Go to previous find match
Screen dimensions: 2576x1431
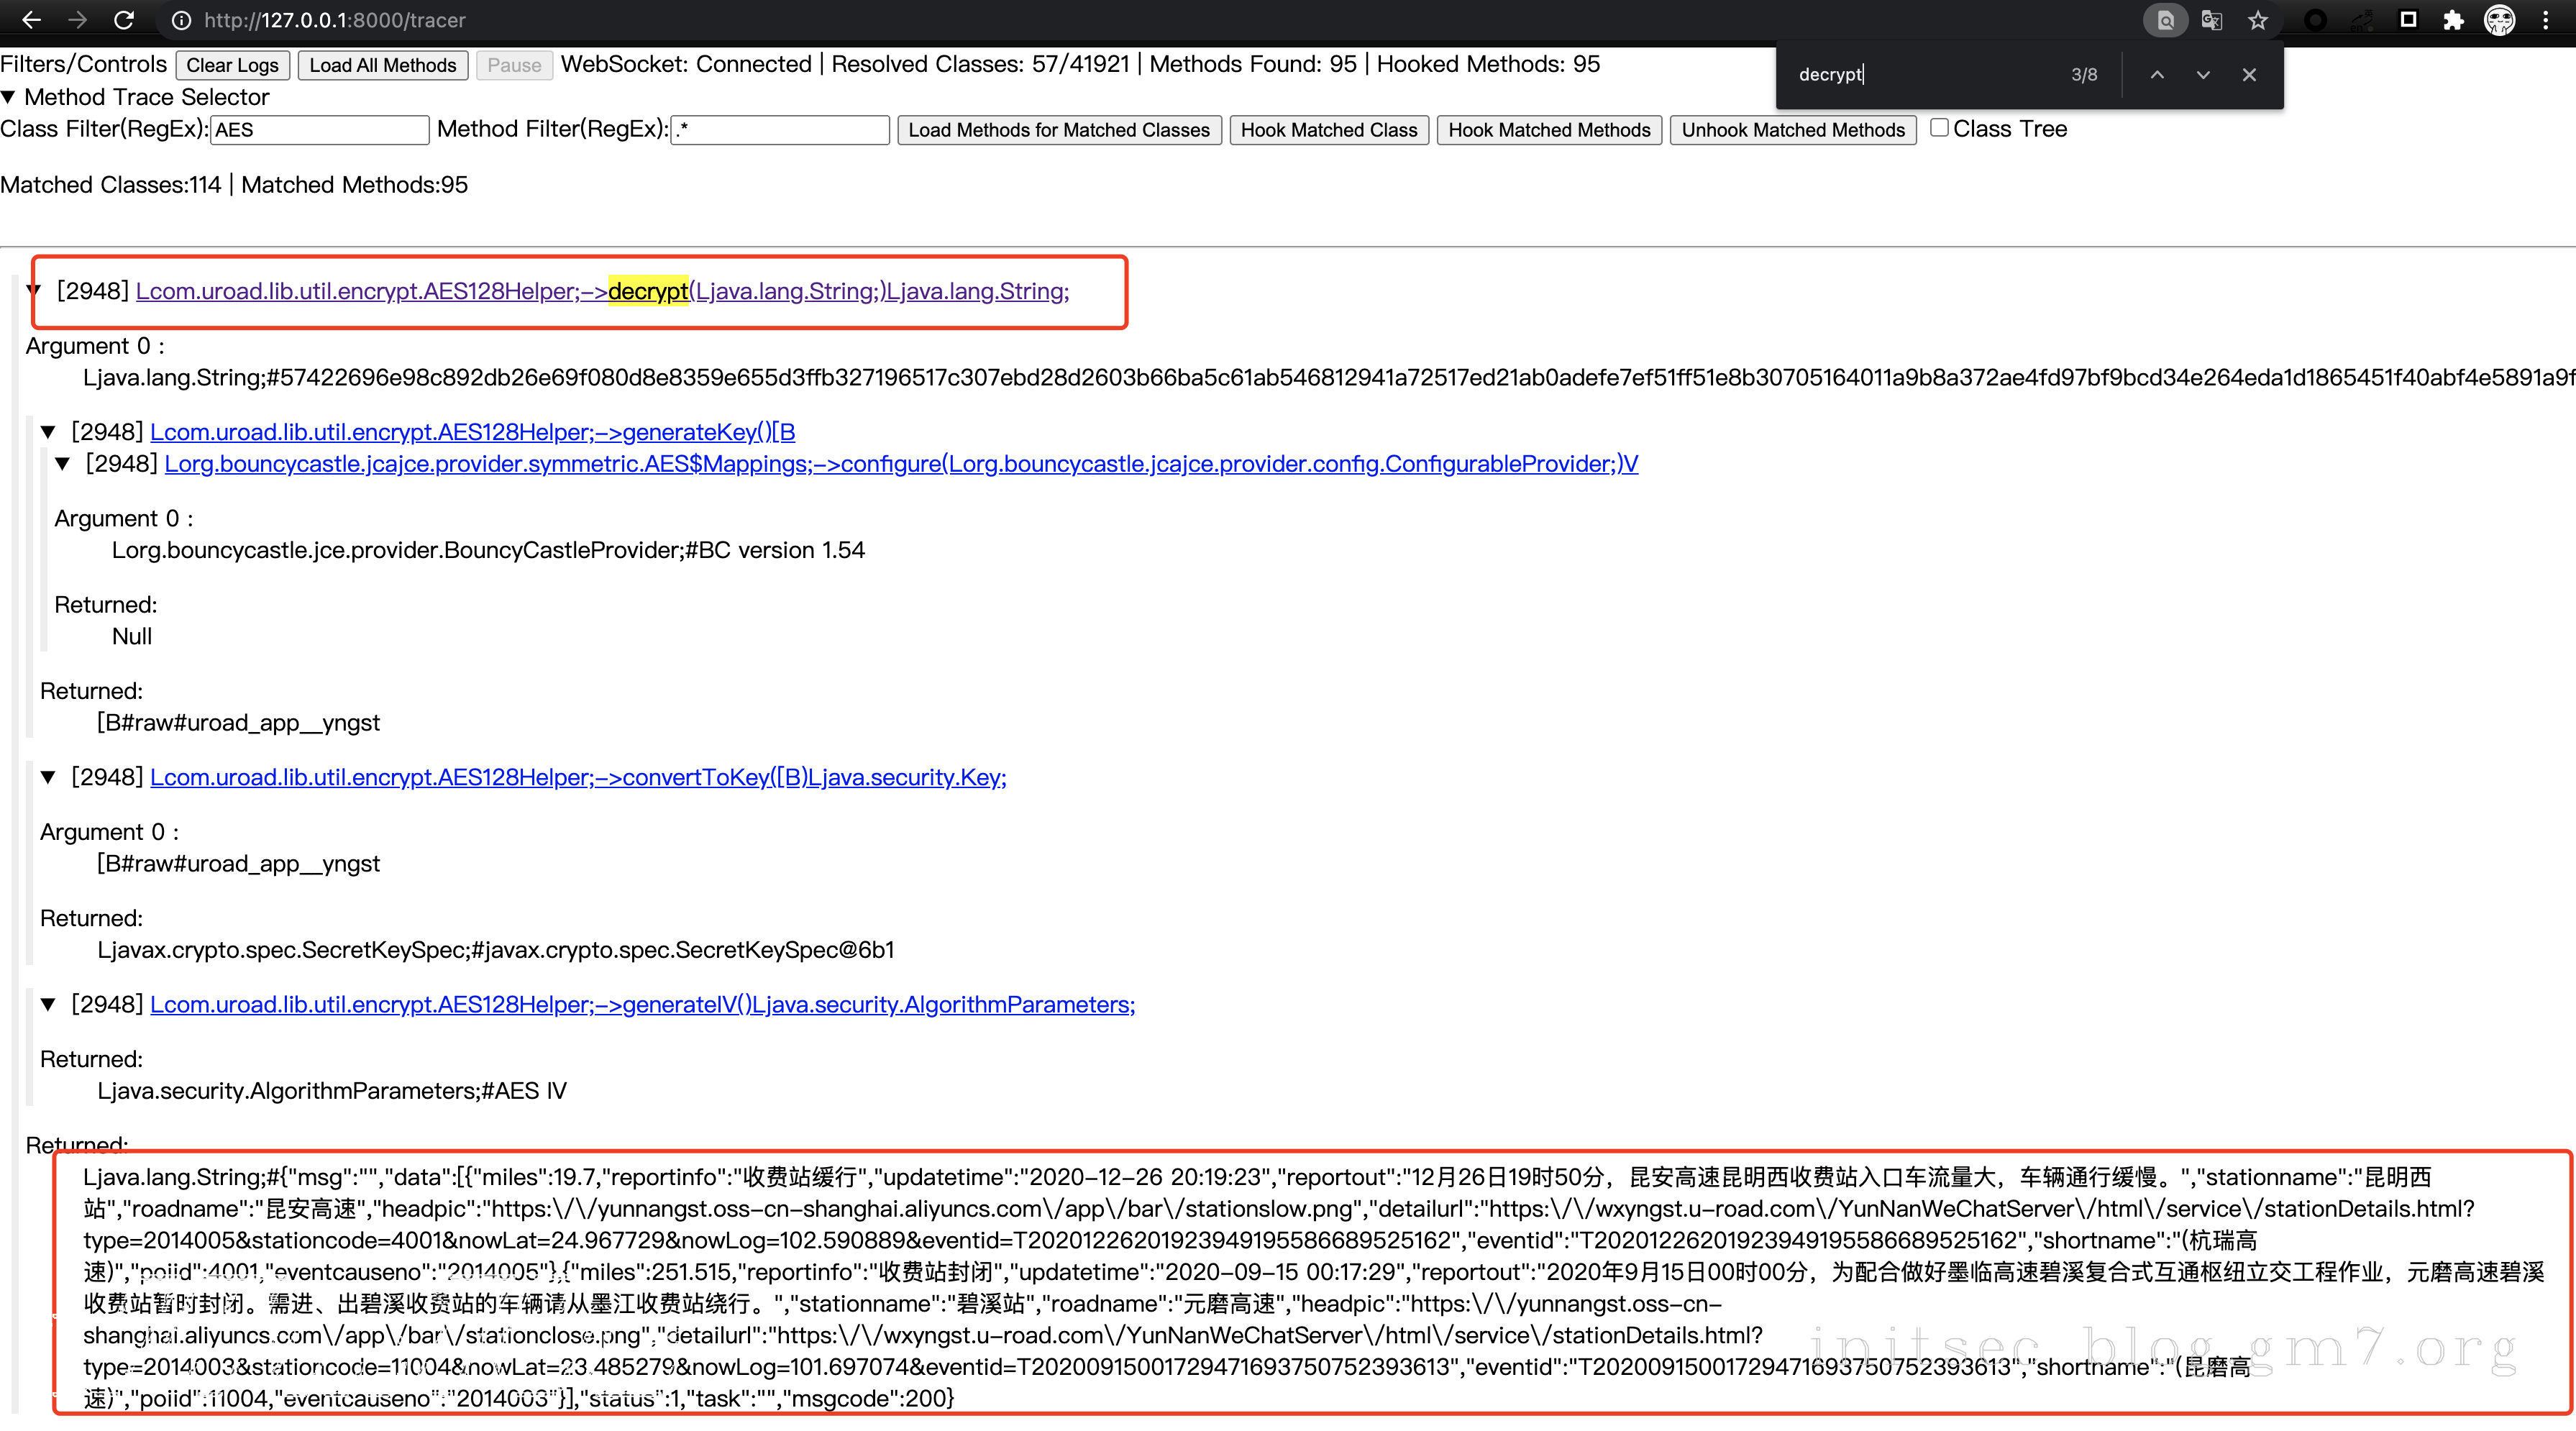coord(2157,75)
